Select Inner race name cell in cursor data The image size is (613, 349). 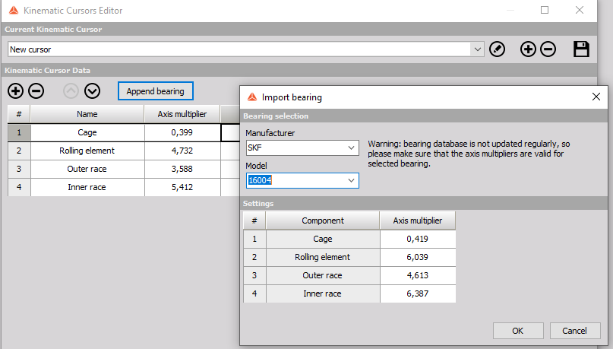click(87, 187)
